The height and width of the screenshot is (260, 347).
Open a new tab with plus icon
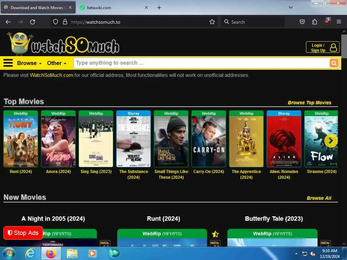click(x=159, y=8)
